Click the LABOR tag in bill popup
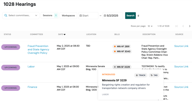Viewport: 192px width, 102px height. (105, 94)
